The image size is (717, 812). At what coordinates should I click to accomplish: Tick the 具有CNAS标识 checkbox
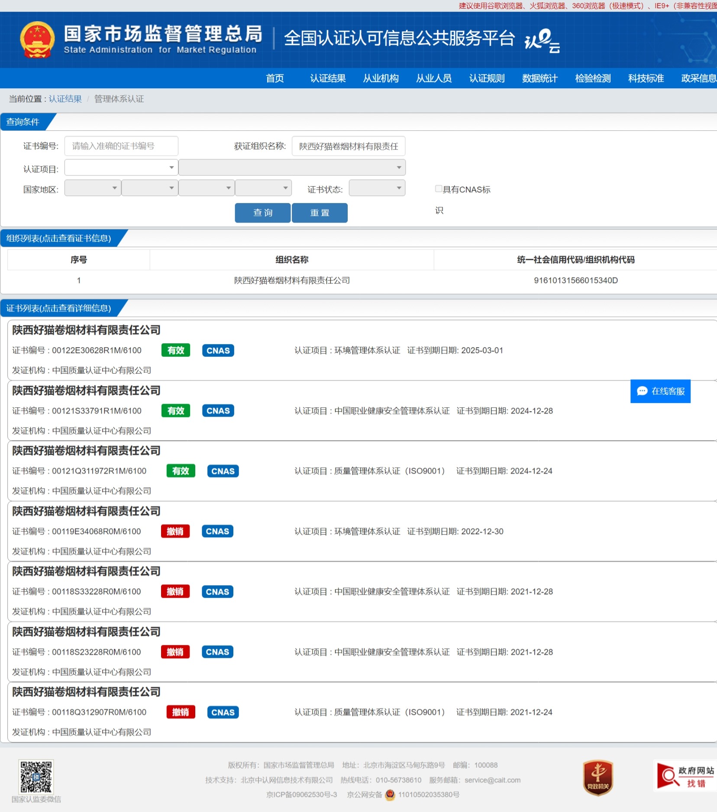click(439, 188)
